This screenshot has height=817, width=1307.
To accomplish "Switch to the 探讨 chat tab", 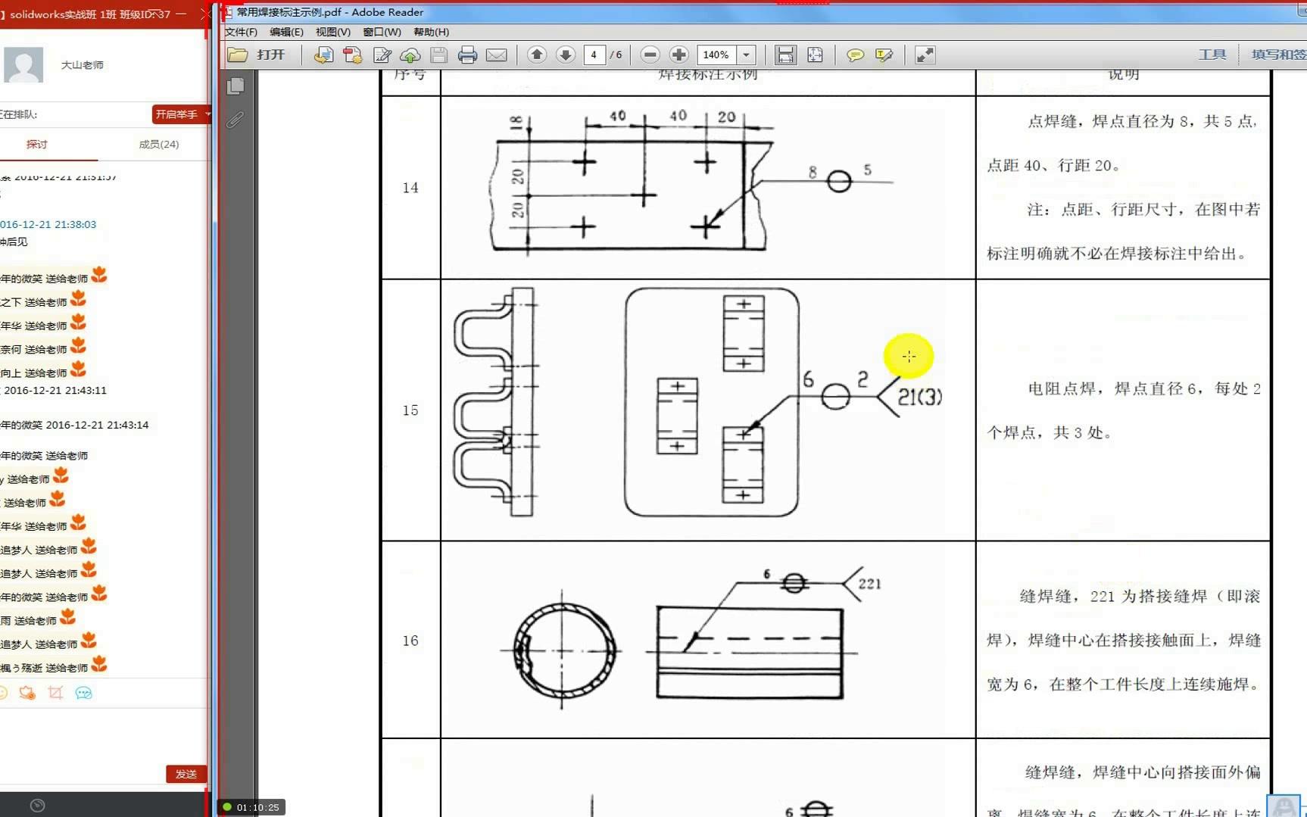I will click(36, 144).
